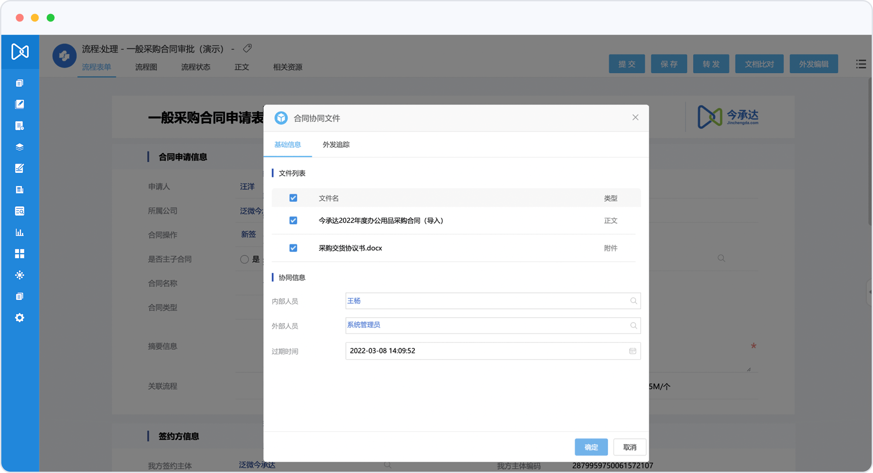This screenshot has height=473, width=873.
Task: Open the hamburger list menu at top right
Action: click(x=861, y=64)
